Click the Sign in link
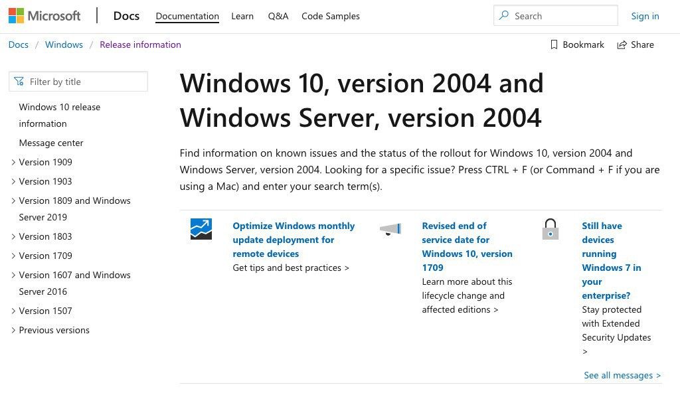Image resolution: width=680 pixels, height=393 pixels. [x=645, y=16]
